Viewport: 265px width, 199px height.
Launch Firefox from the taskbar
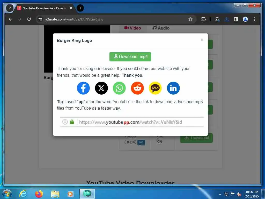point(39,194)
